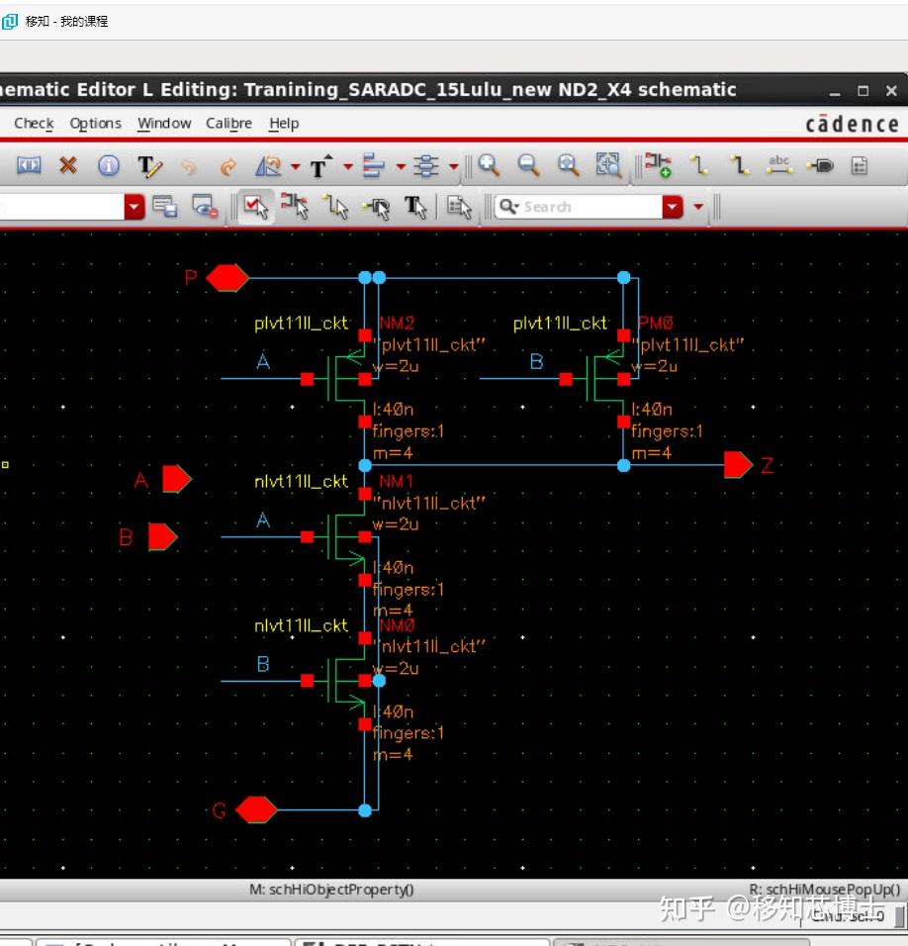Select the narrow wire drawing tool
This screenshot has width=908, height=946.
pos(698,164)
